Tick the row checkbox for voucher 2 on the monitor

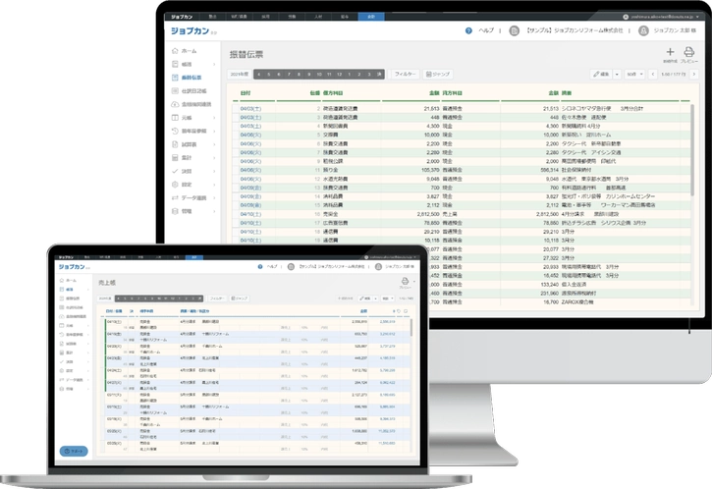236,109
